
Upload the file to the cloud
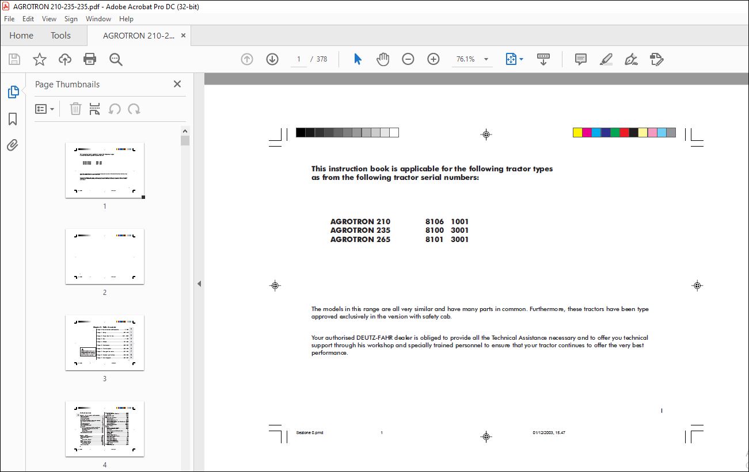tap(65, 59)
